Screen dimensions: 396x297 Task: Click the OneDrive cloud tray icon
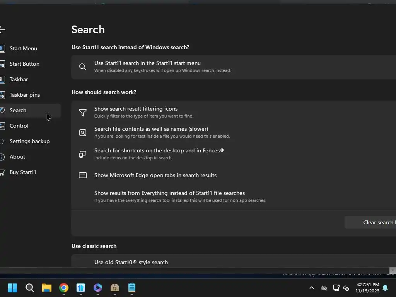pyautogui.click(x=324, y=288)
